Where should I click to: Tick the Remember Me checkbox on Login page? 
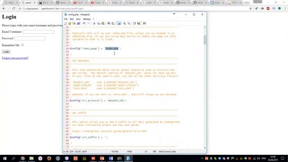(x=22, y=45)
